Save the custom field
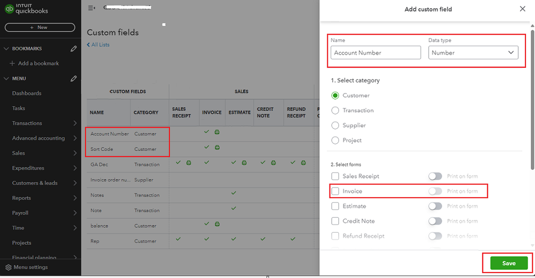This screenshot has width=535, height=278. click(x=509, y=263)
